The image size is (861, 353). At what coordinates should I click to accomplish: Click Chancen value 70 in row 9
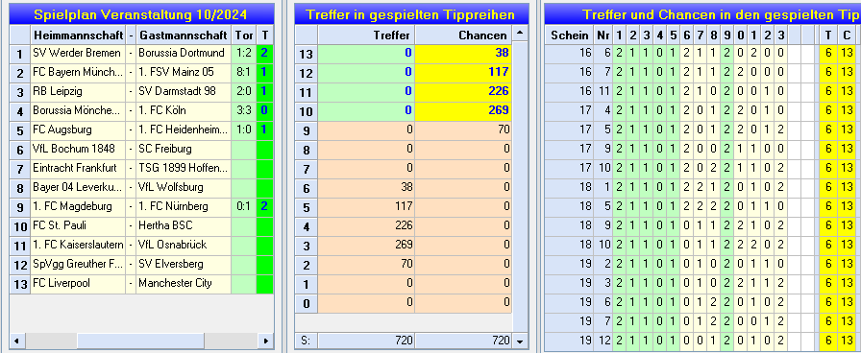(x=463, y=129)
